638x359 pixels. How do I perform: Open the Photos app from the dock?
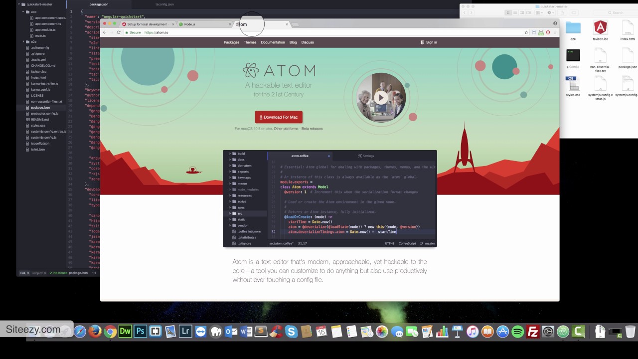point(382,331)
